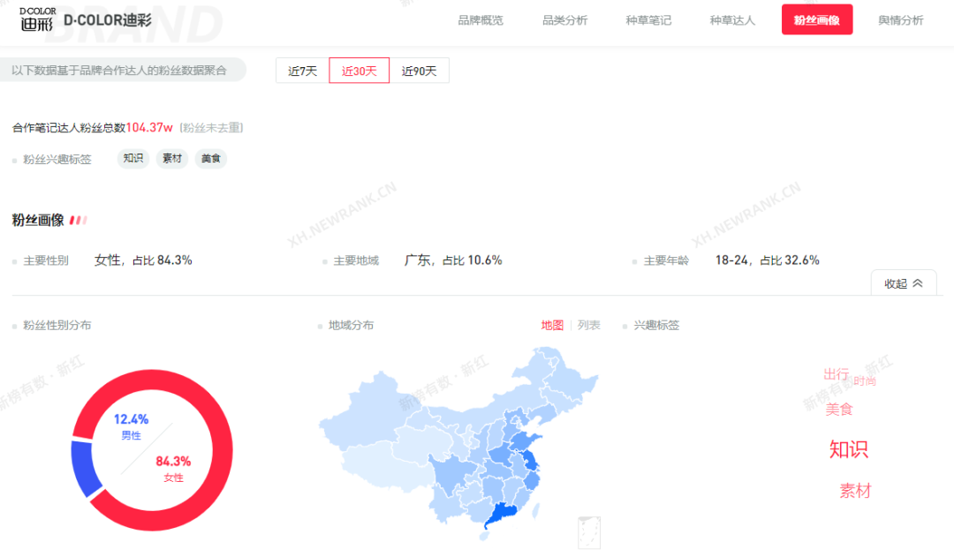954x557 pixels.
Task: Click the blue male donut chart segment
Action: pos(85,468)
